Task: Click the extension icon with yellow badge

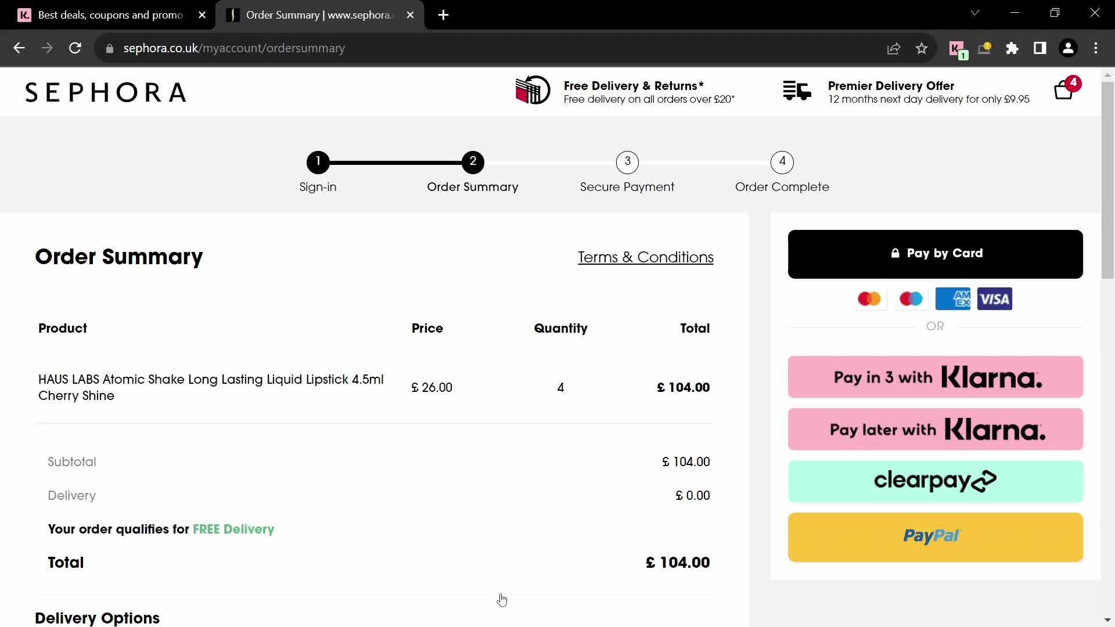Action: 985,48
